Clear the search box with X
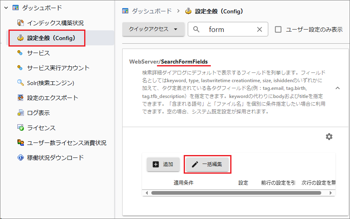350x219 pixels. 260,30
